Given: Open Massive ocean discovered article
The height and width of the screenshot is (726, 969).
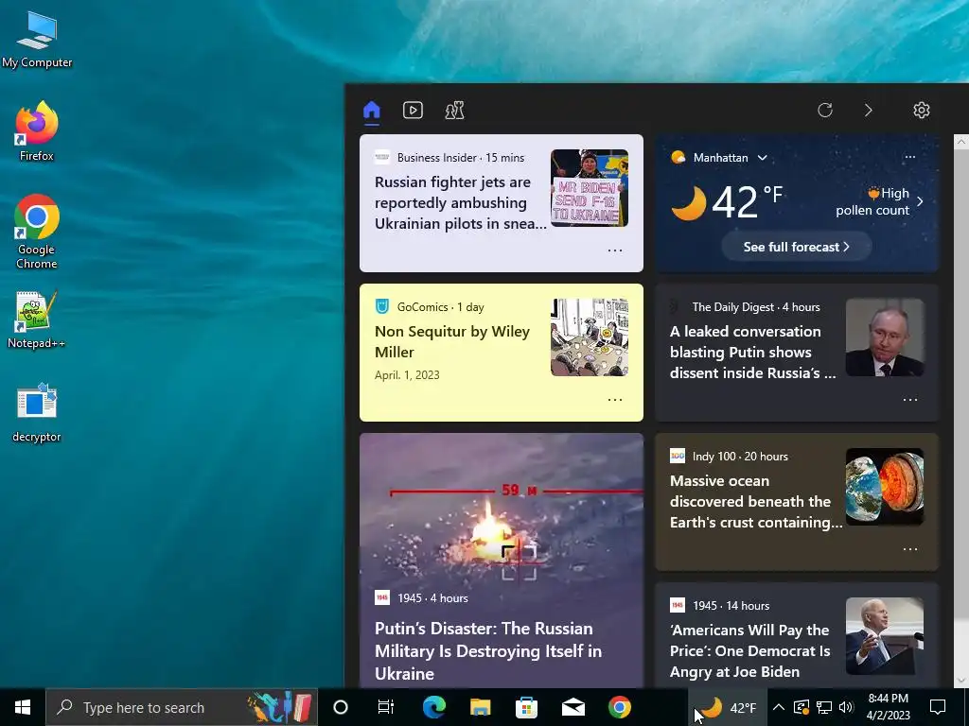Looking at the screenshot, I should click(x=756, y=501).
